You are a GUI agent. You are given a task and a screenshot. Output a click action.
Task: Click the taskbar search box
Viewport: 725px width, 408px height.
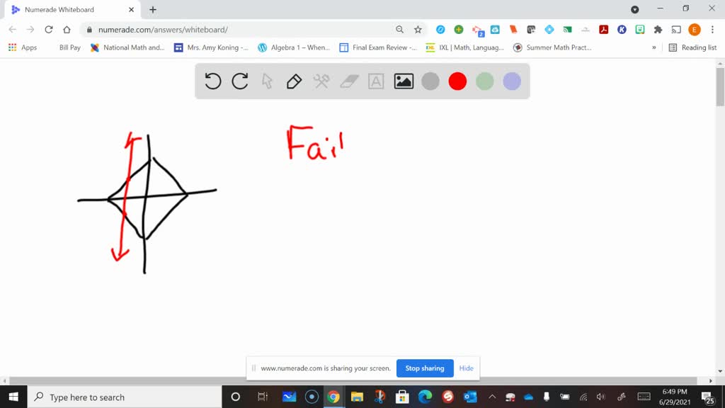(125, 397)
